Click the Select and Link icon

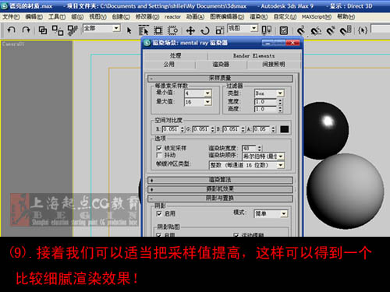pos(43,30)
